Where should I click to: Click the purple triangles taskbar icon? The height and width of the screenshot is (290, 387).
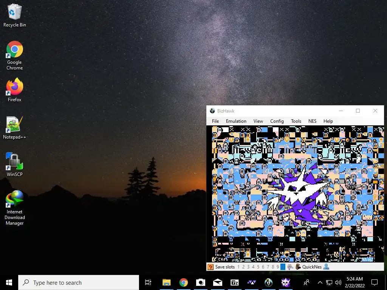pyautogui.click(x=251, y=282)
